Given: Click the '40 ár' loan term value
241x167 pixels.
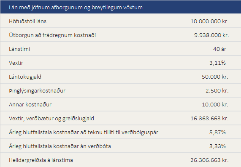Looking at the screenshot, I should (219, 49).
